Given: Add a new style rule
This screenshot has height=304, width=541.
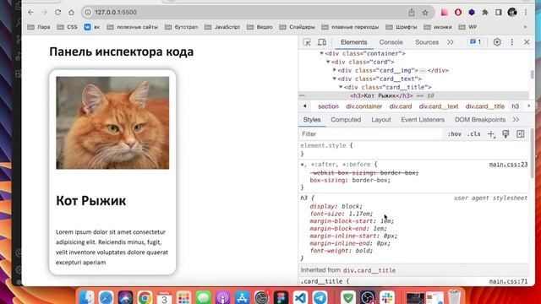Looking at the screenshot, I should coord(491,134).
